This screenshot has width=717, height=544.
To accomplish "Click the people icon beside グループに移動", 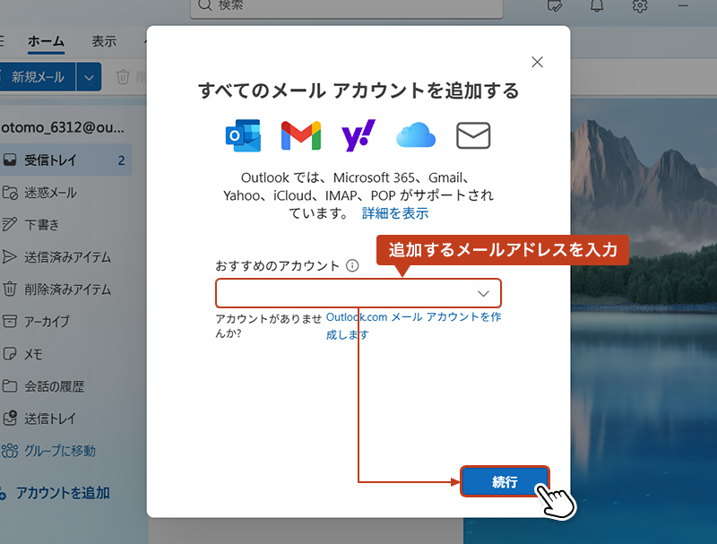I will (10, 451).
